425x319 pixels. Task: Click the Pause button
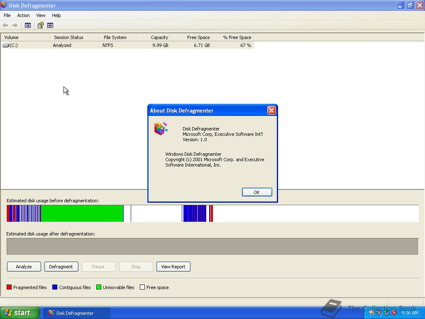click(99, 267)
